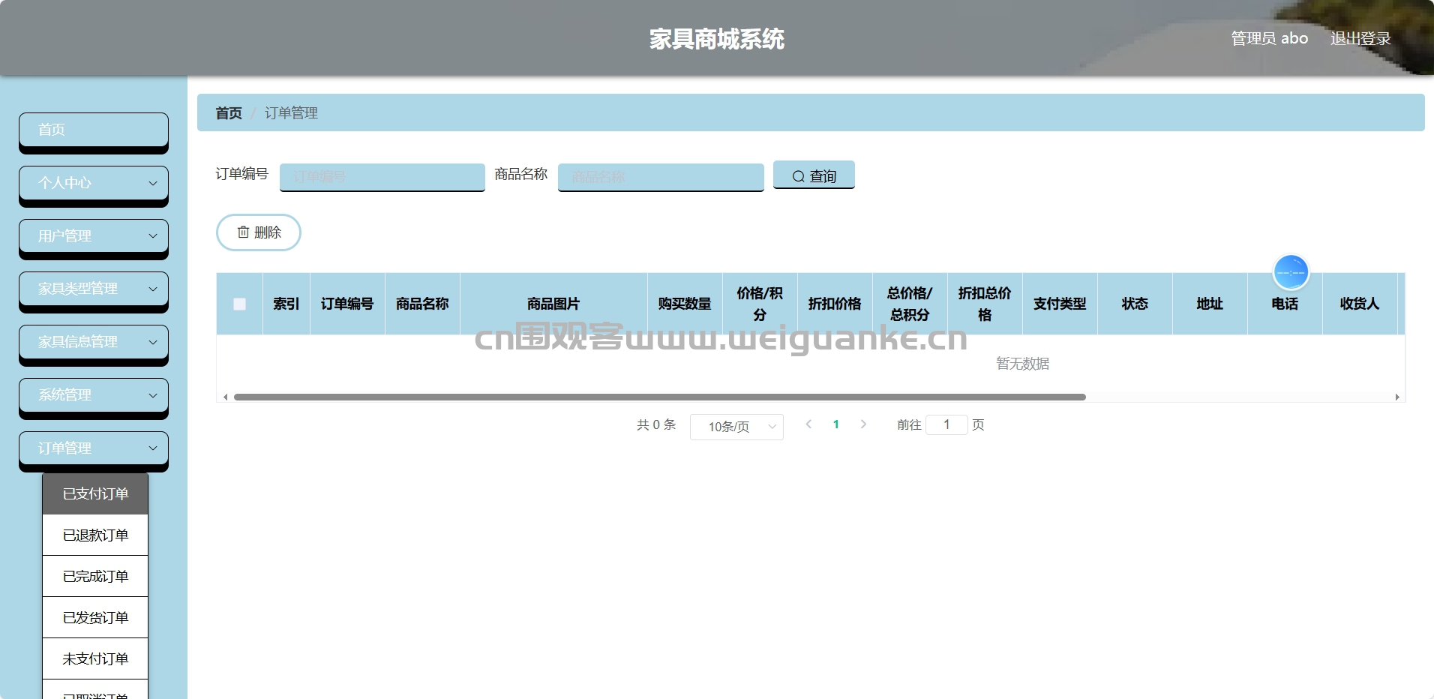Select 已退款订单 submenu item

95,535
